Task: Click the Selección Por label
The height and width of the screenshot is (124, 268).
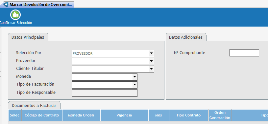Action: [x=29, y=53]
